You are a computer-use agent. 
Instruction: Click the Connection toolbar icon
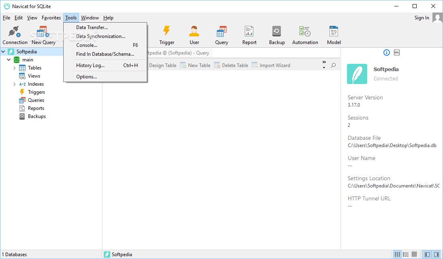click(15, 35)
